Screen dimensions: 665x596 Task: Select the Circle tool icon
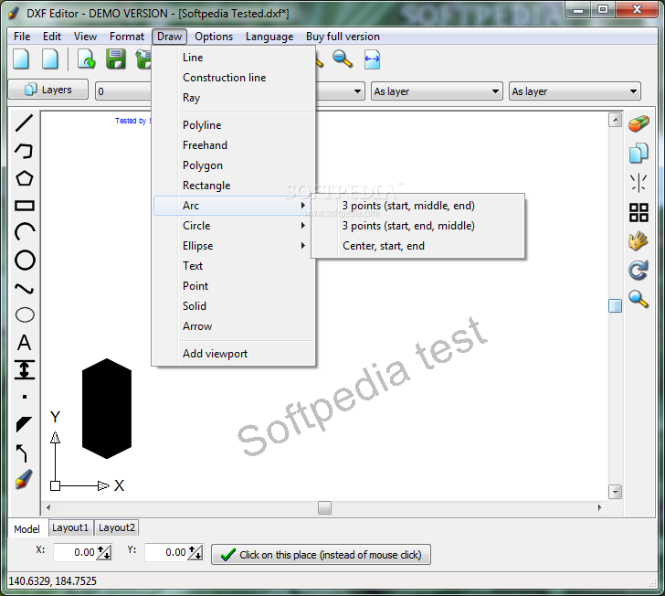pos(25,261)
